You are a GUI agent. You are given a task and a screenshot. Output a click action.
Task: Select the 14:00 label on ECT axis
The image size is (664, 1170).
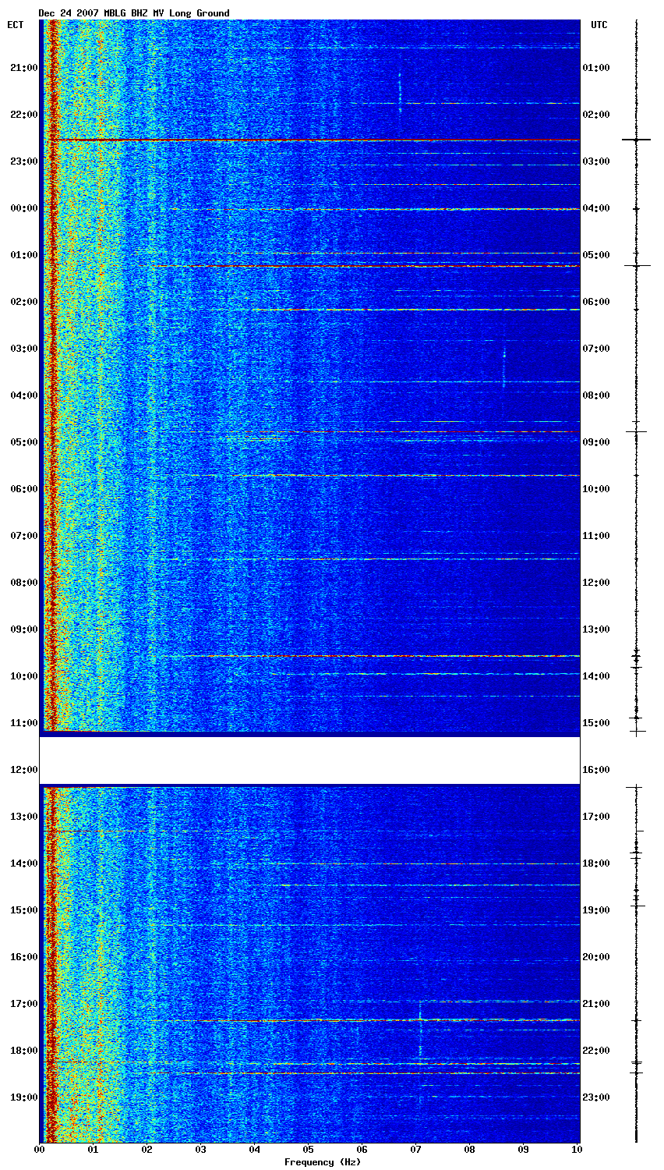(x=24, y=863)
